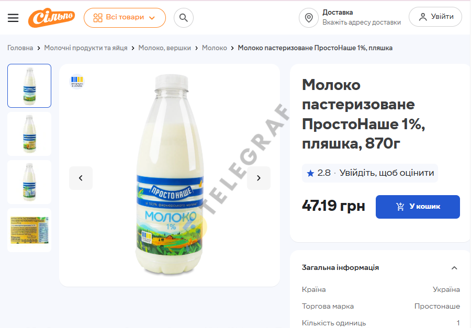Viewport: 471px width, 328px height.
Task: Go to Головна breadcrumb
Action: (x=20, y=48)
